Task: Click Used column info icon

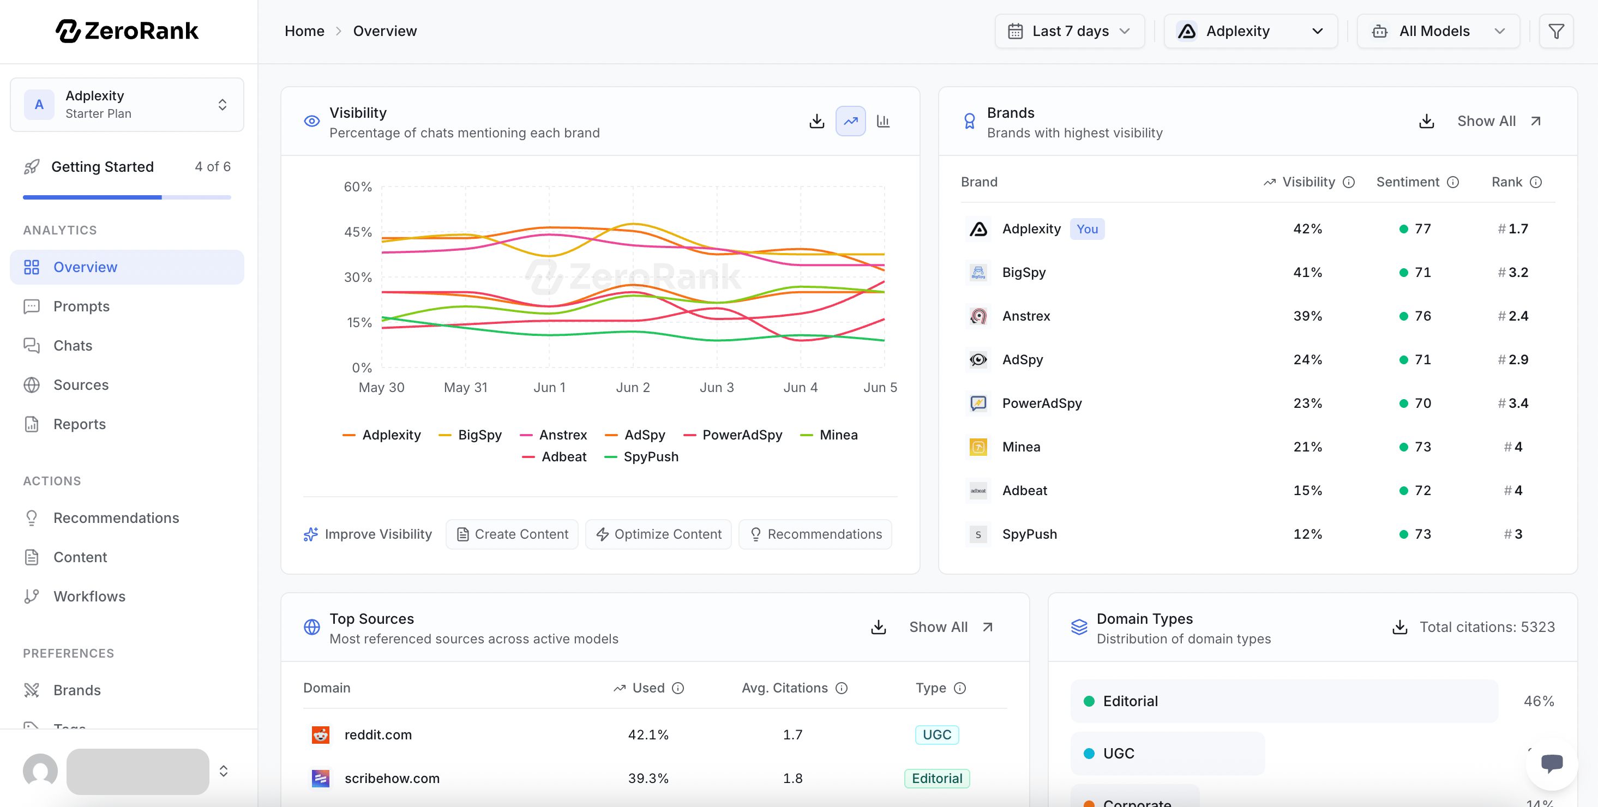Action: (678, 689)
